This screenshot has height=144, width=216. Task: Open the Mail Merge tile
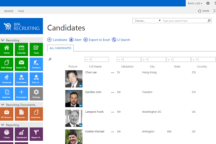click(7, 64)
